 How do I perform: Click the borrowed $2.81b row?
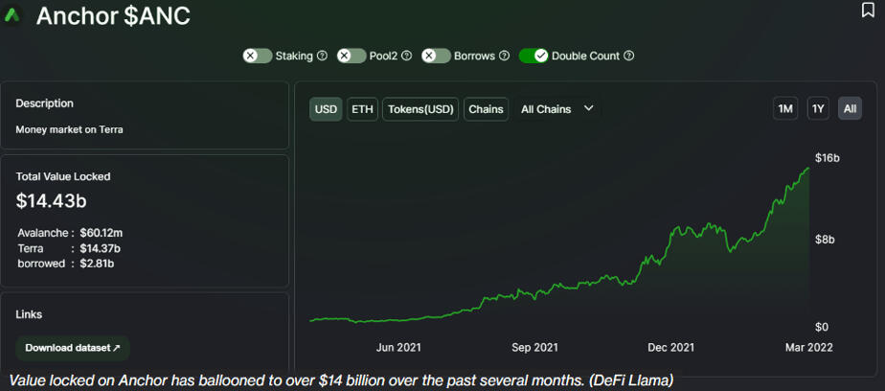pos(67,264)
